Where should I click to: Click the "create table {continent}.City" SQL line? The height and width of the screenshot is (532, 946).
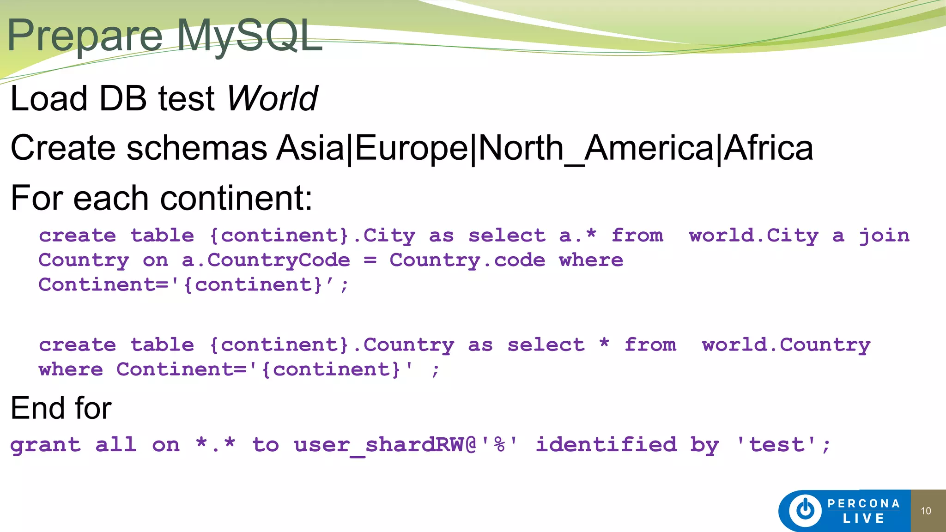point(474,236)
